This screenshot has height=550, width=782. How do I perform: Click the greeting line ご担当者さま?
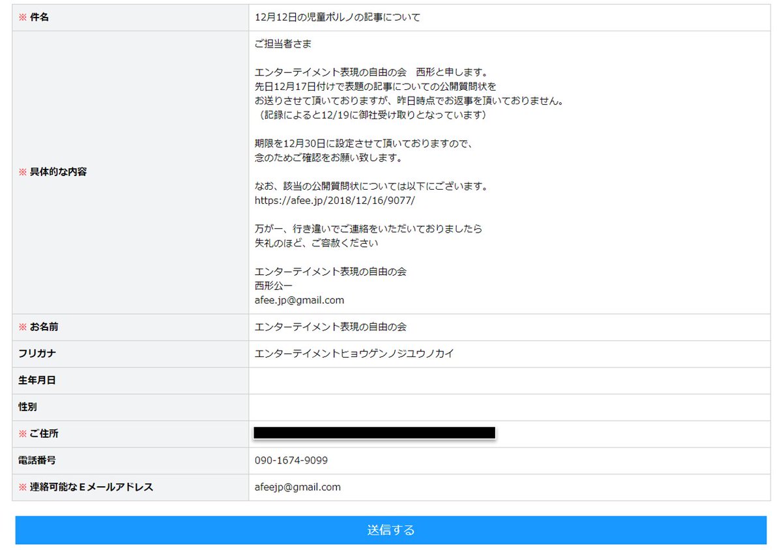[x=283, y=44]
